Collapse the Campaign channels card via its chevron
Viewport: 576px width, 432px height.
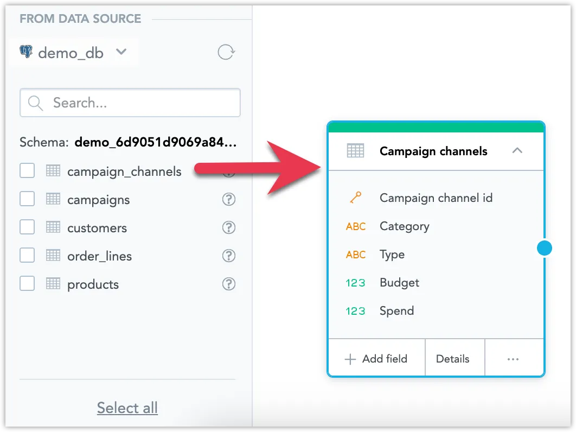pyautogui.click(x=517, y=151)
